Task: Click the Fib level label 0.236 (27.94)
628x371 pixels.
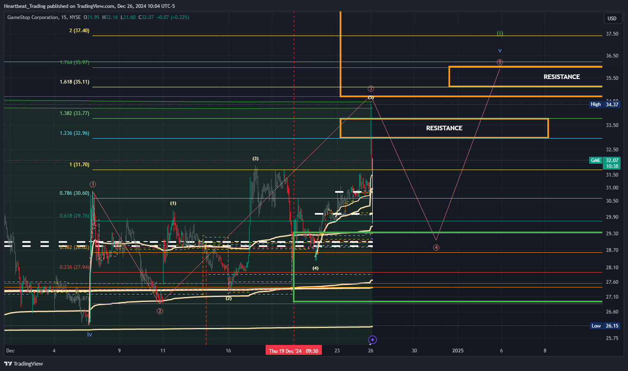Action: pyautogui.click(x=74, y=267)
